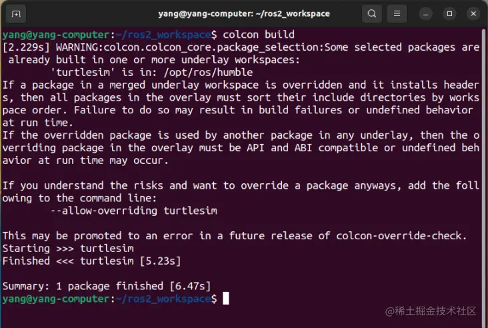Click the '--allow-overriding turtlesim' option text
Viewport: 488px width, 328px height.
pos(134,211)
